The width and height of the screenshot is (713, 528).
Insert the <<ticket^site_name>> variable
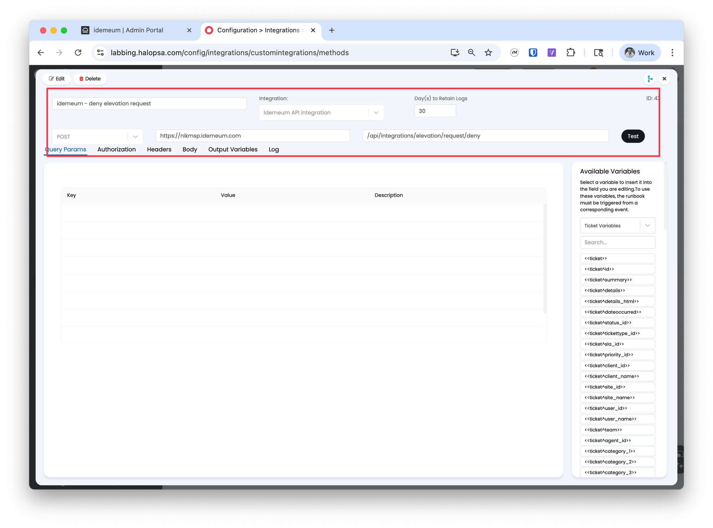point(617,398)
